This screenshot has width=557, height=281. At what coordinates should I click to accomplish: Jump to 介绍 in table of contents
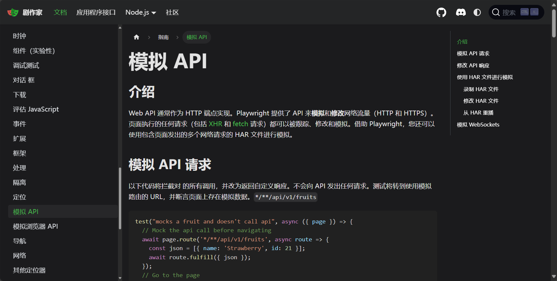(462, 42)
